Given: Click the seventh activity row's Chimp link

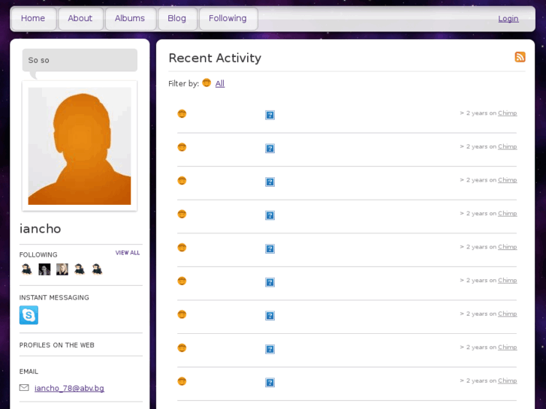Looking at the screenshot, I should coord(508,314).
